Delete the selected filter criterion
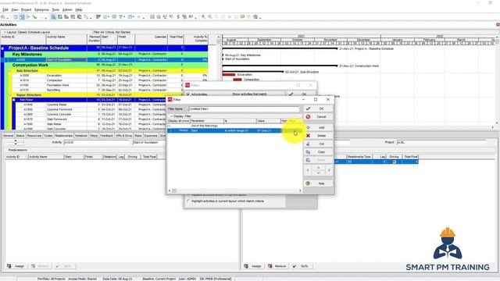Viewport: 500px width, 281px height. (x=318, y=136)
